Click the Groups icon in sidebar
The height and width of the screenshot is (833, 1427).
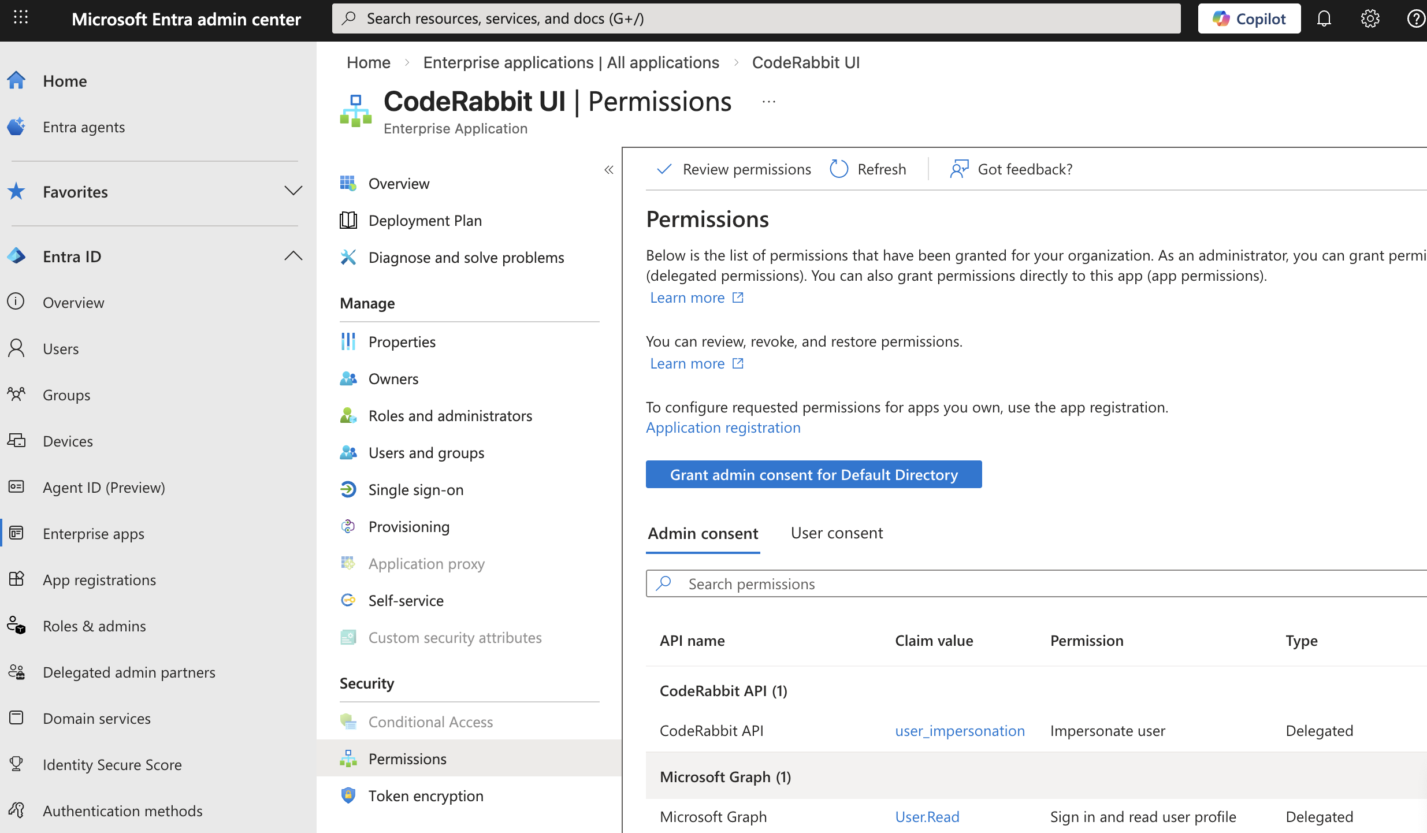(16, 395)
